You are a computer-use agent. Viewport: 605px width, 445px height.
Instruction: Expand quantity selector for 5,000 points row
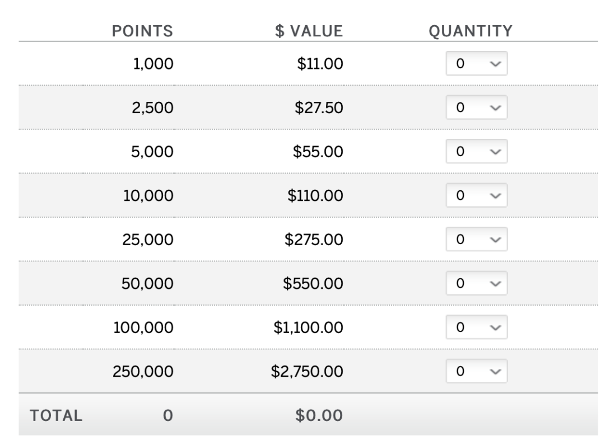[477, 151]
